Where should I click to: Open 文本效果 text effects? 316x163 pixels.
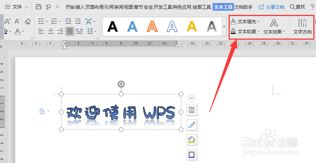274,27
